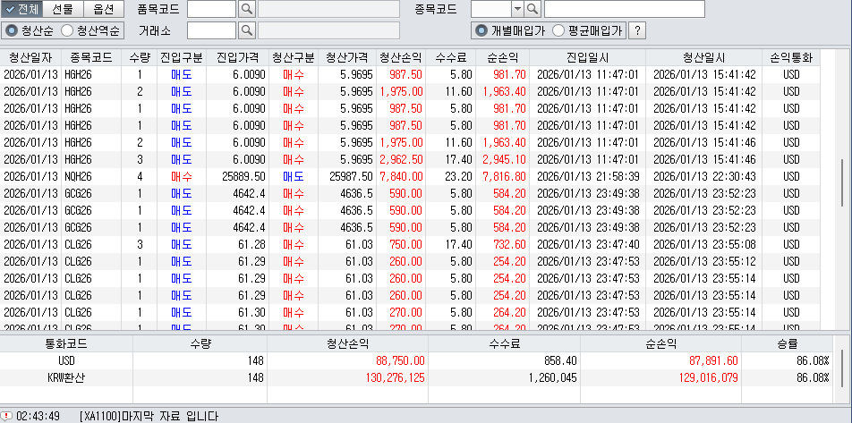
Task: Click the 통화코드 summary column header
Action: (65, 343)
